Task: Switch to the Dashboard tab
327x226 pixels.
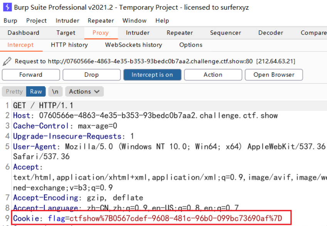Action: pyautogui.click(x=24, y=33)
